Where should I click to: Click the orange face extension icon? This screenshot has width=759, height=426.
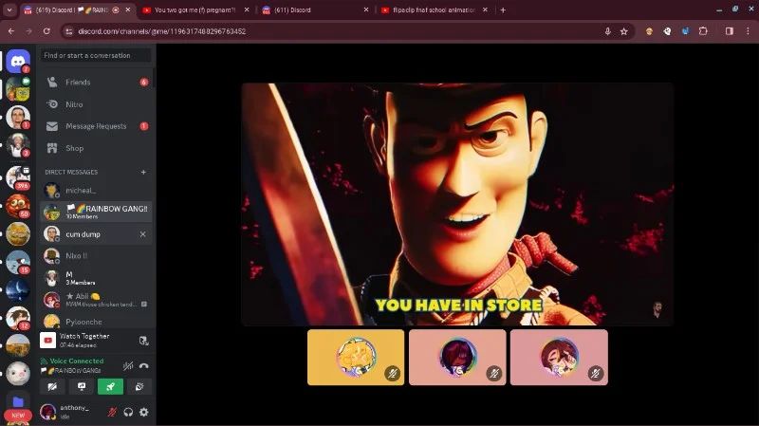click(649, 31)
